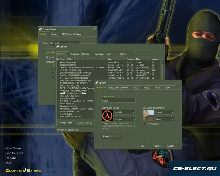The height and width of the screenshot is (176, 220).
Task: Open Options from the main menu
Action: pyautogui.click(x=11, y=158)
